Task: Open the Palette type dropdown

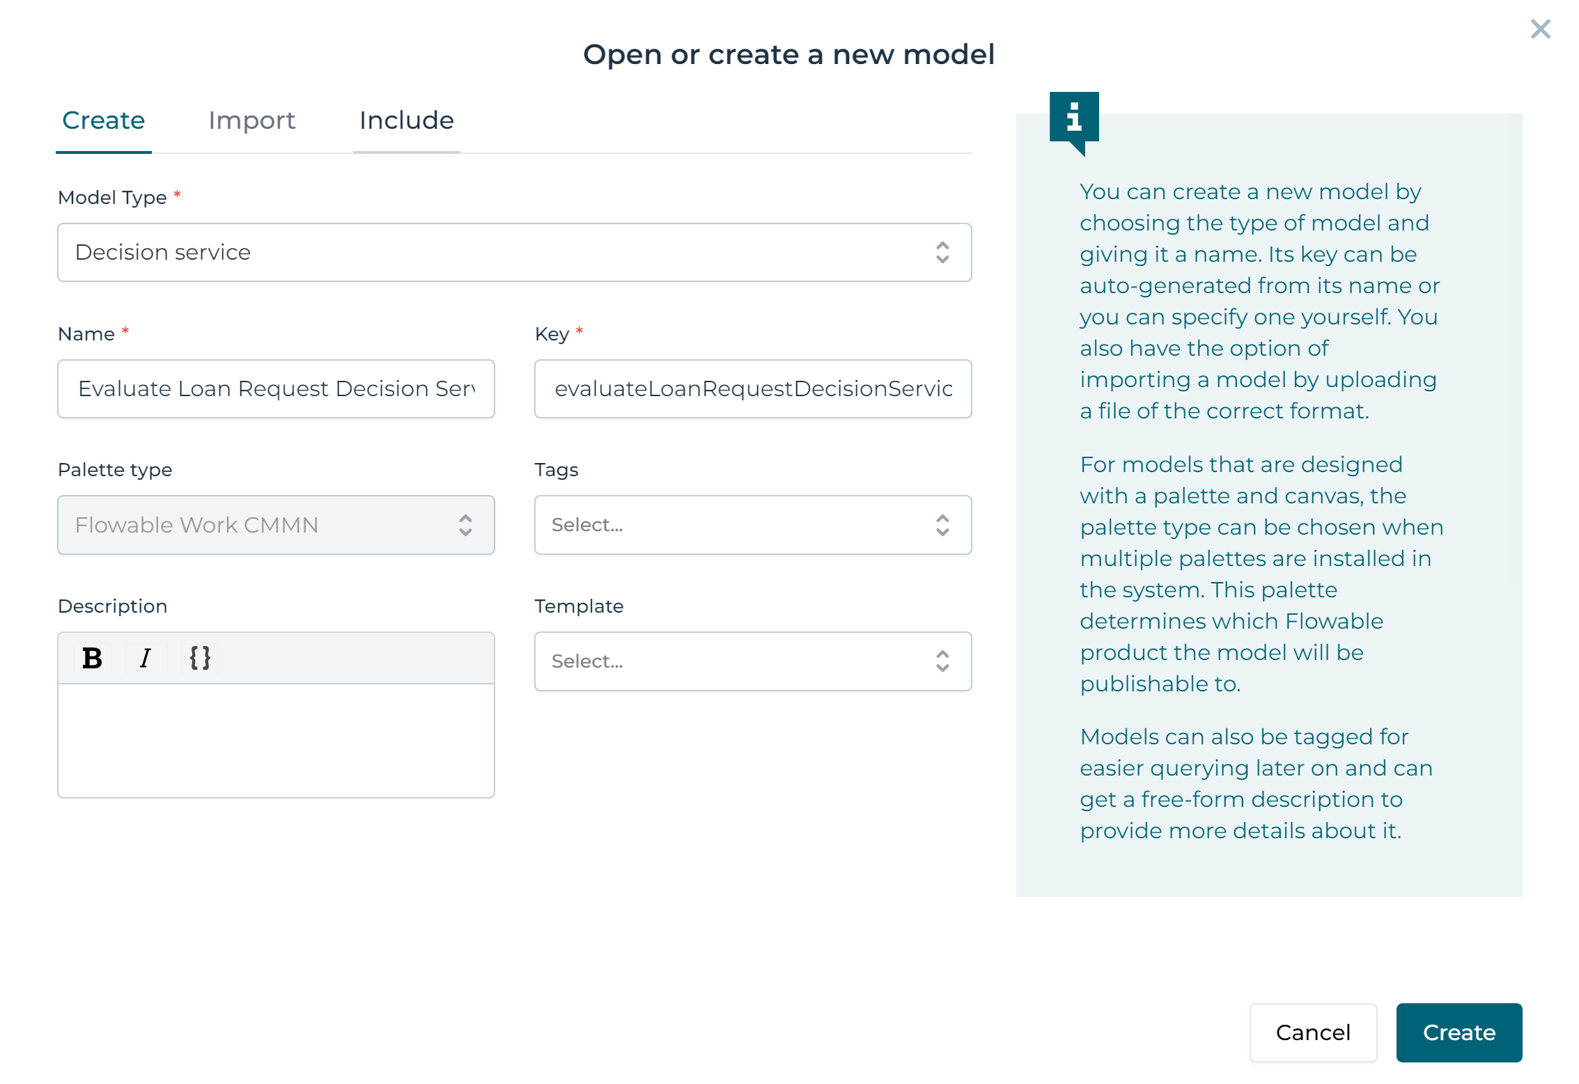Action: click(x=276, y=525)
